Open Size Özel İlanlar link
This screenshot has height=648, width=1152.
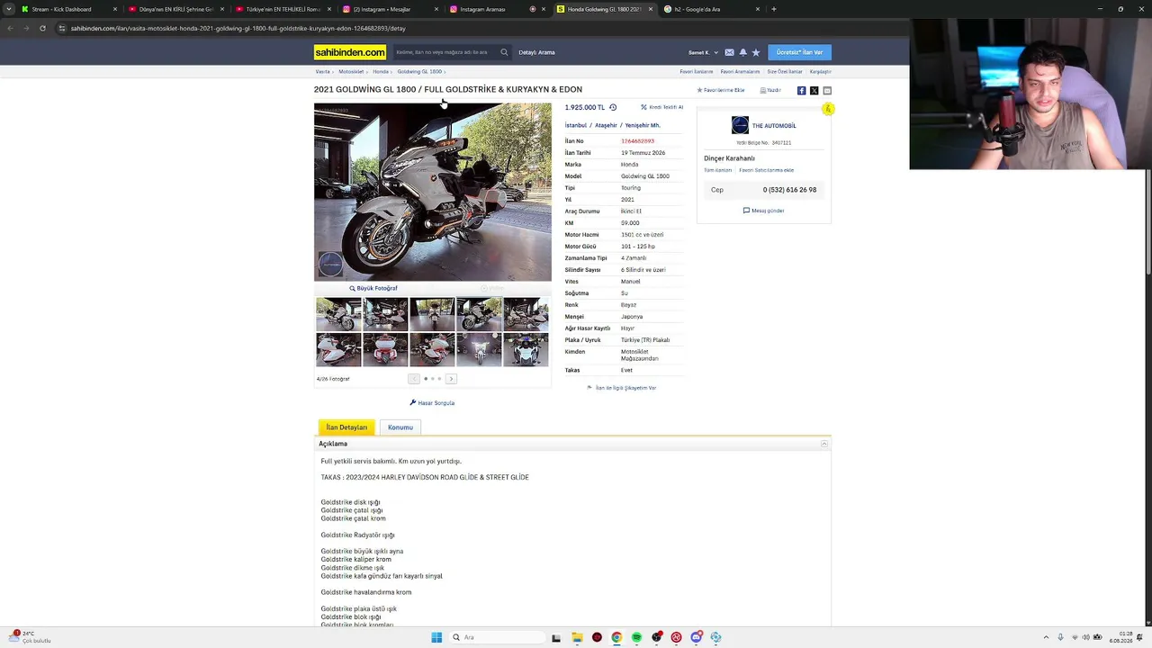click(785, 71)
